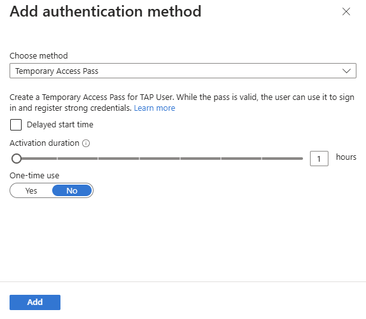Viewport: 366px width, 319px height.
Task: Open the Learn more link
Action: click(155, 108)
